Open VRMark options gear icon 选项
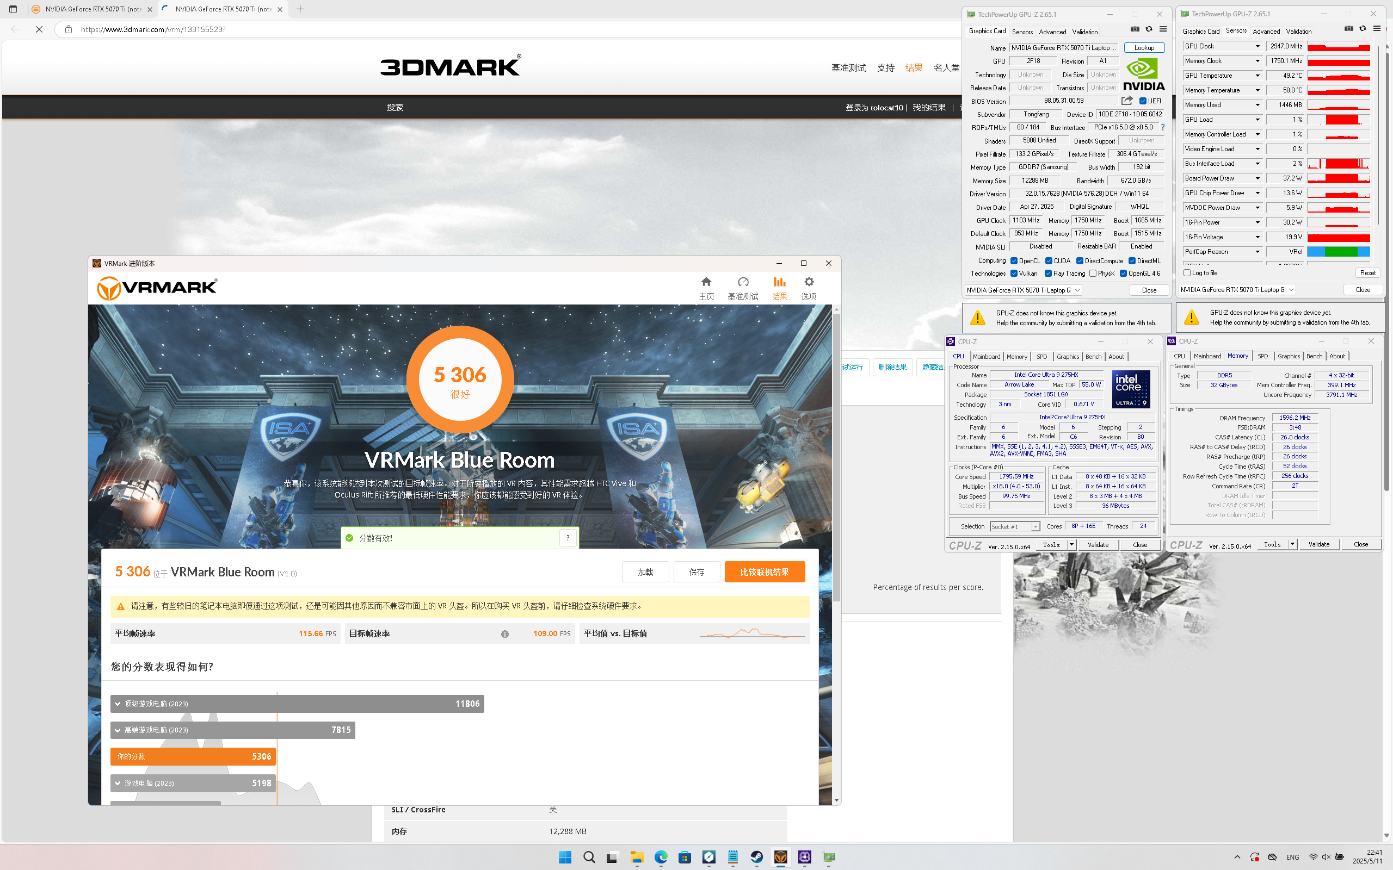 point(809,288)
